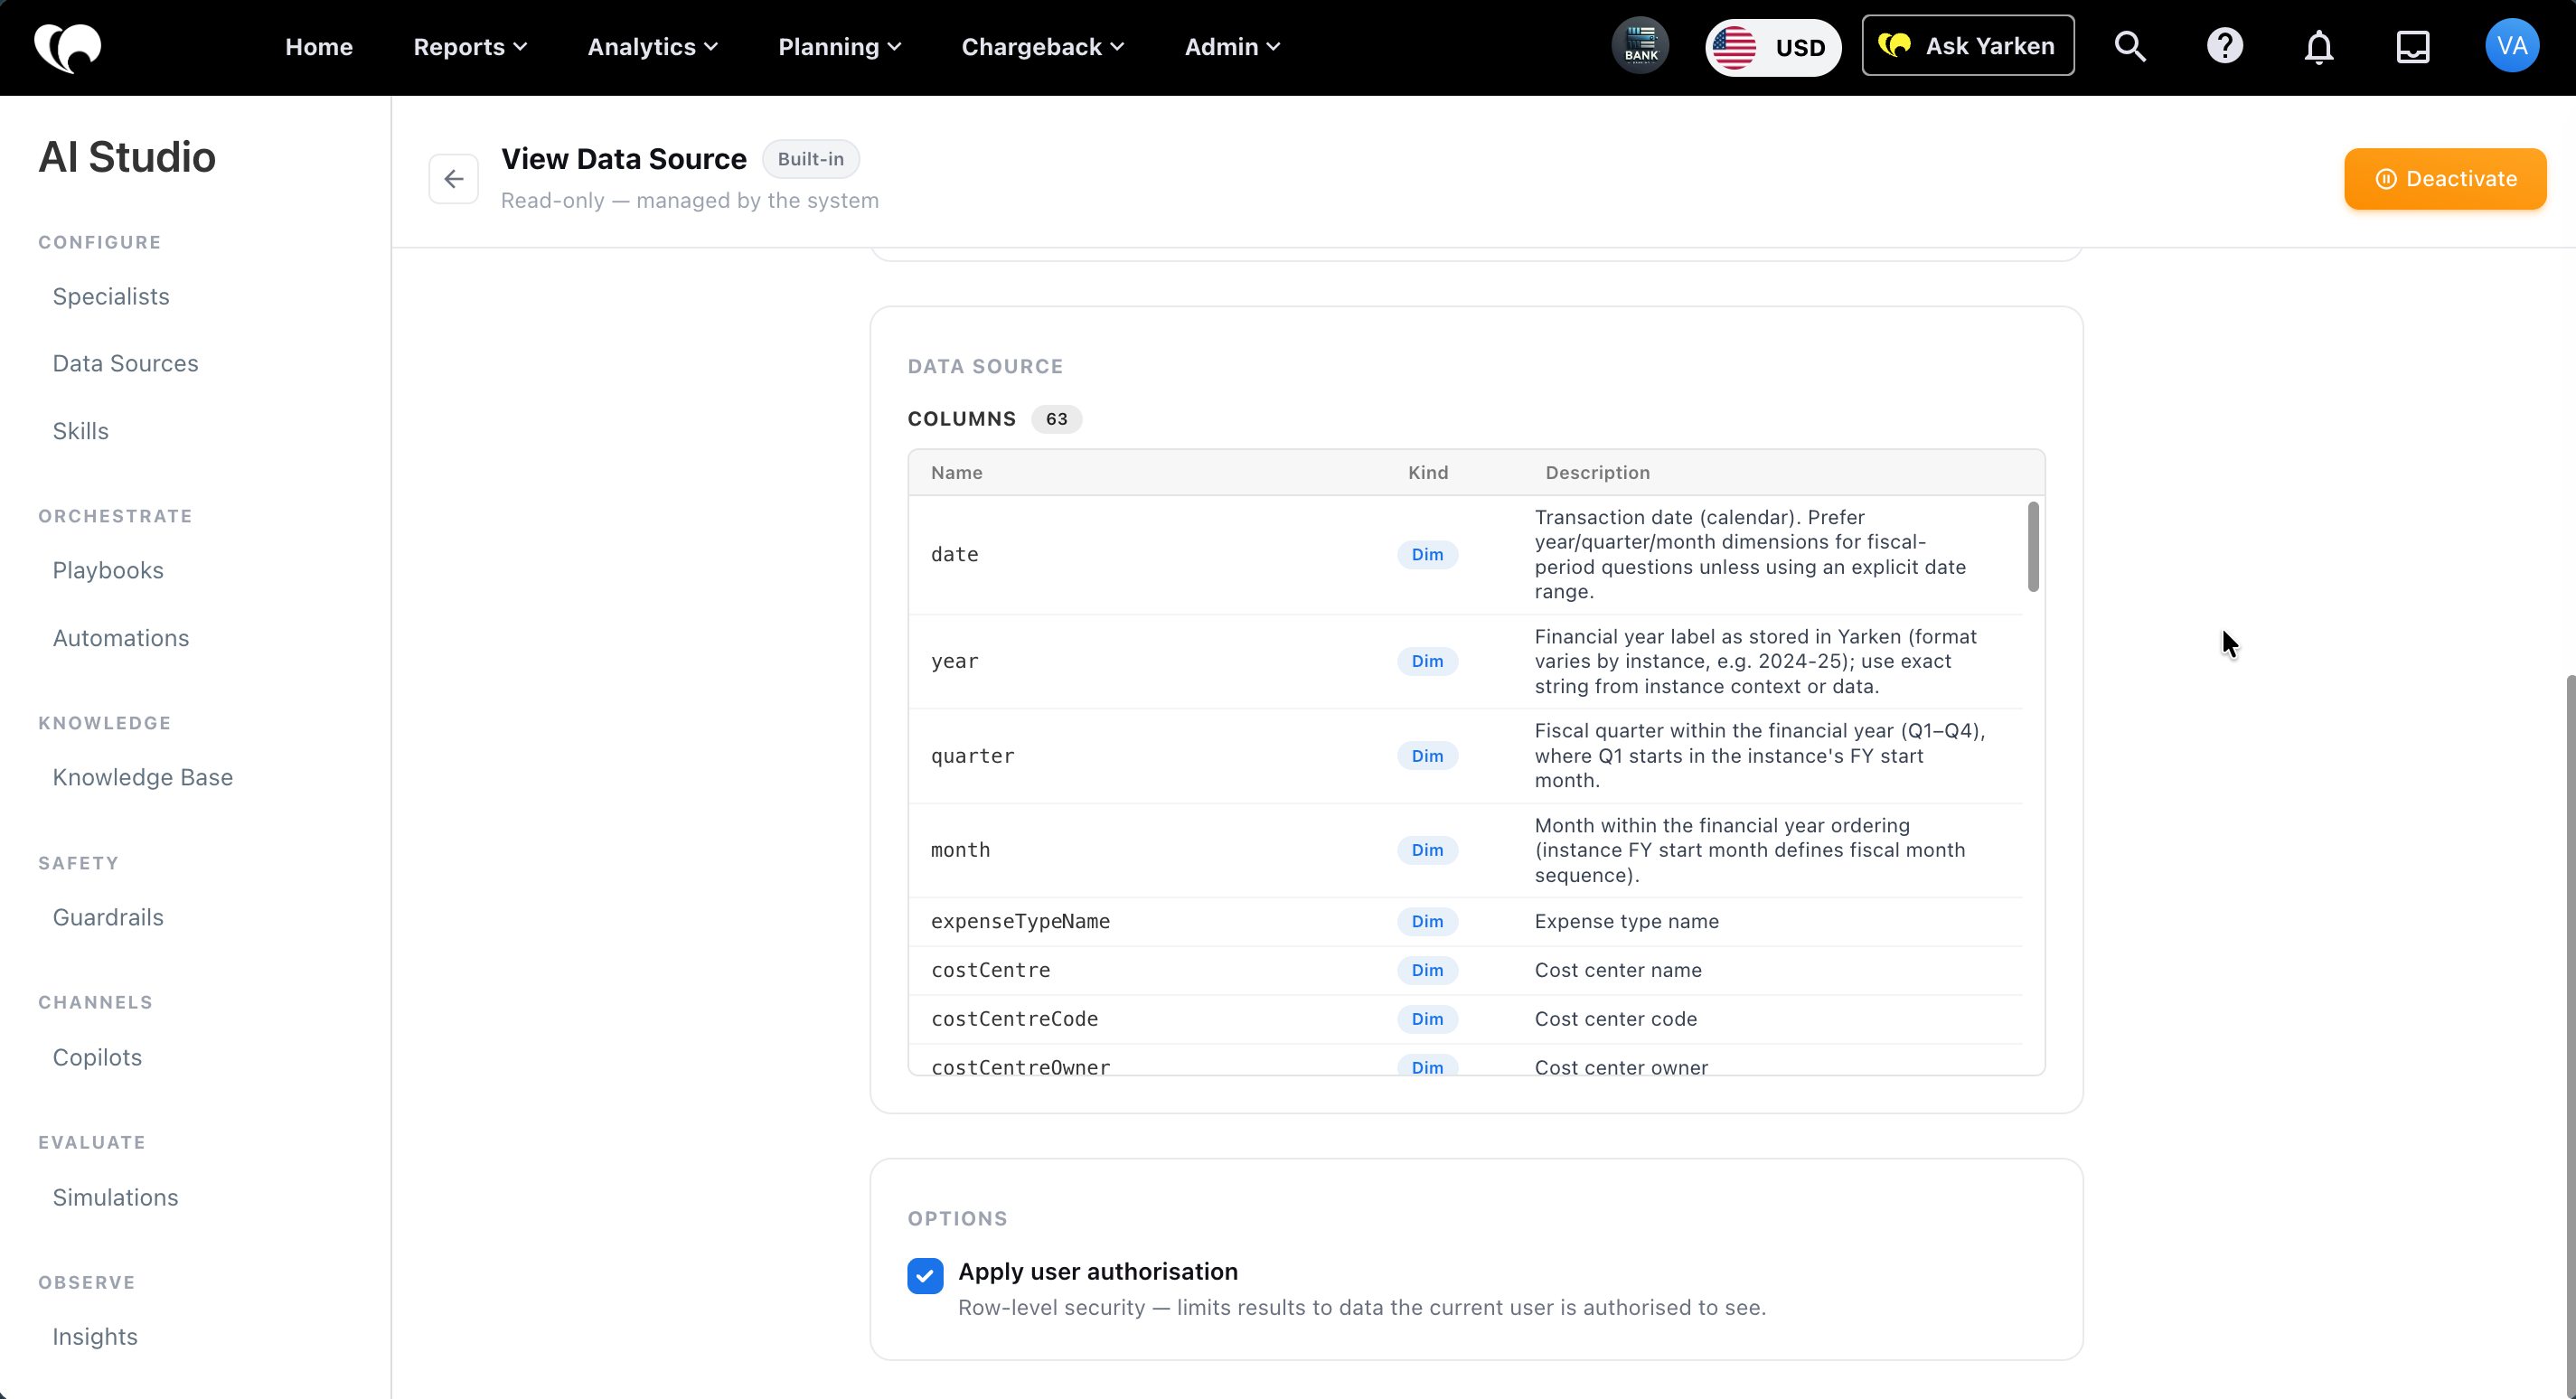
Task: Open the notifications bell icon
Action: click(2318, 46)
